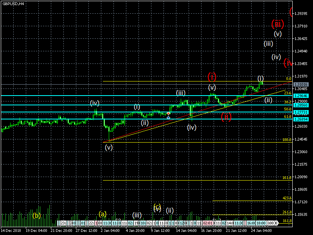Click the current price tag 1.31016
This screenshot has height=235, width=313.
(301, 85)
